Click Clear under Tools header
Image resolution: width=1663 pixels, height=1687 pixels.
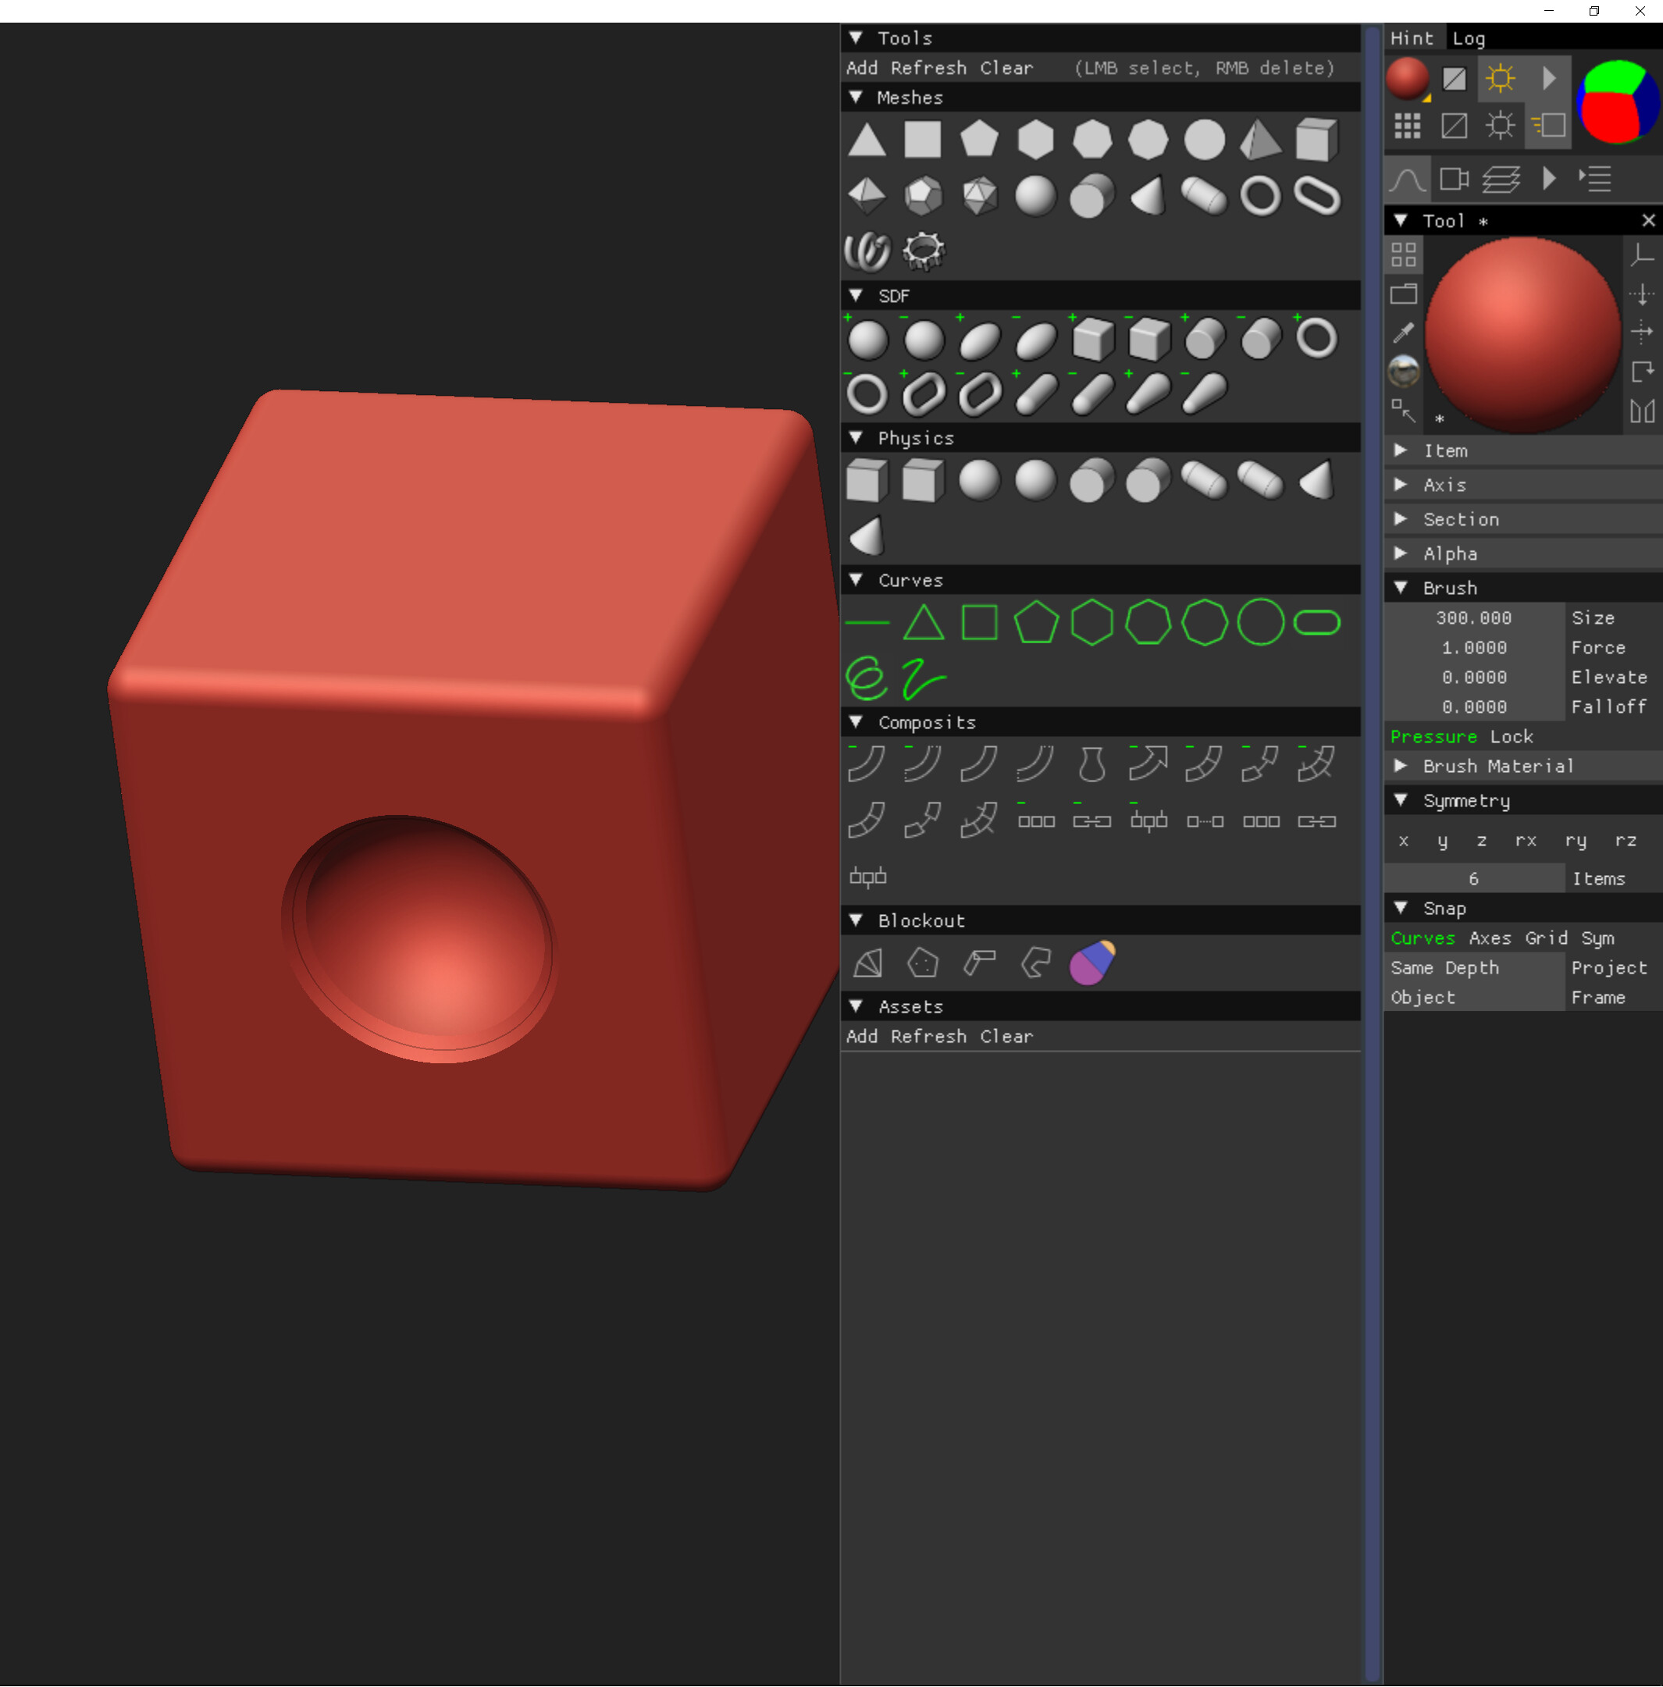coord(1006,68)
